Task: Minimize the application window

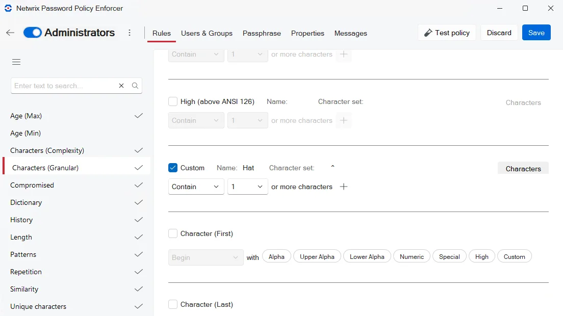Action: point(499,8)
